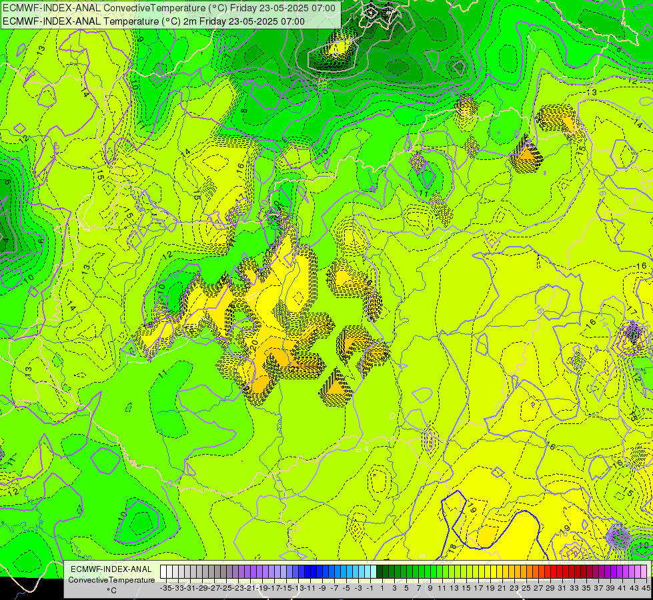Pick the white swatch at legend's left end
The image size is (653, 600).
tap(163, 571)
